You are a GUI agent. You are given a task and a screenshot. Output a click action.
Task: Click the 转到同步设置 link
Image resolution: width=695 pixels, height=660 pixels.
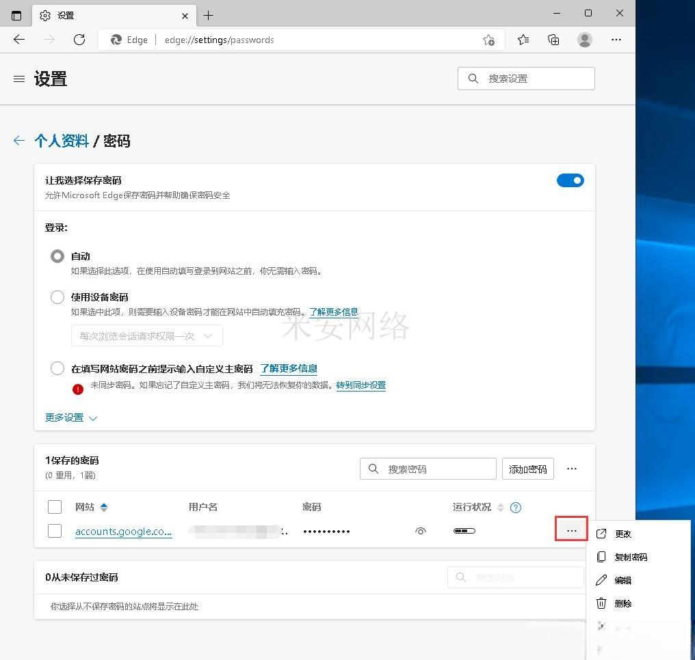pos(360,385)
